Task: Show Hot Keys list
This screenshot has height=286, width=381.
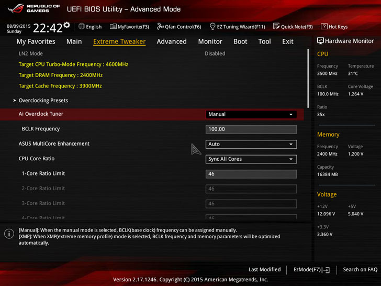Action: coord(334,27)
